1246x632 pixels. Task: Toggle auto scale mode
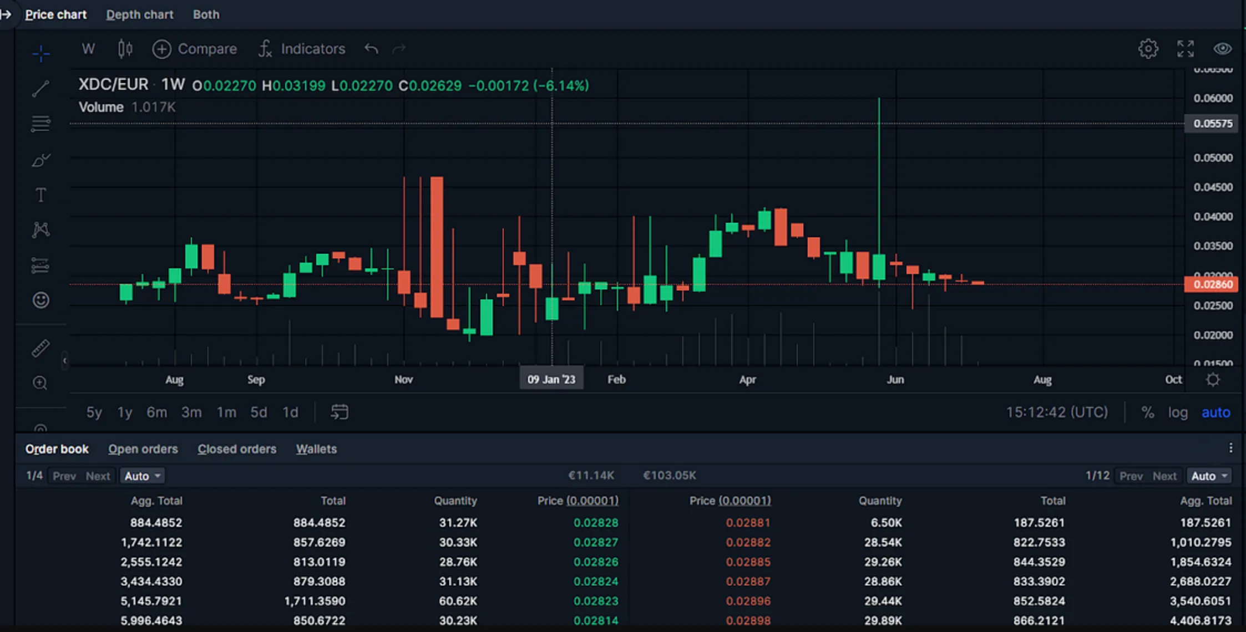pos(1215,412)
